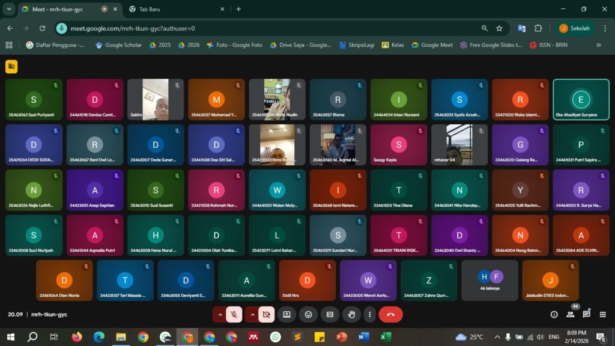The image size is (615, 346).
Task: Open more options three-dot menu
Action: tap(369, 314)
